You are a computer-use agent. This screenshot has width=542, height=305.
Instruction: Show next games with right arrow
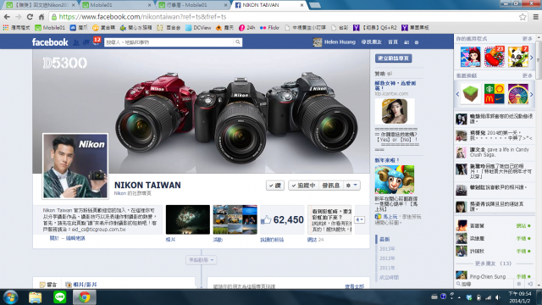coord(532,94)
